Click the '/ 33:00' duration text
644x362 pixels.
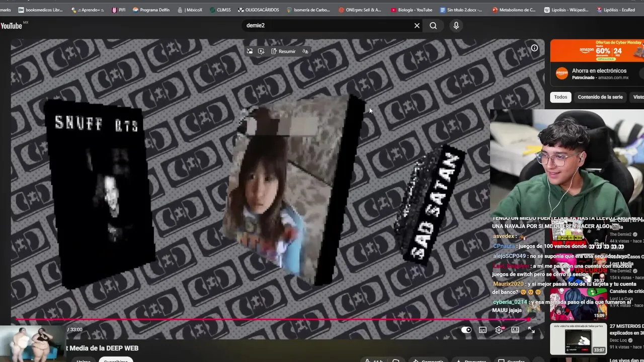tap(75, 330)
